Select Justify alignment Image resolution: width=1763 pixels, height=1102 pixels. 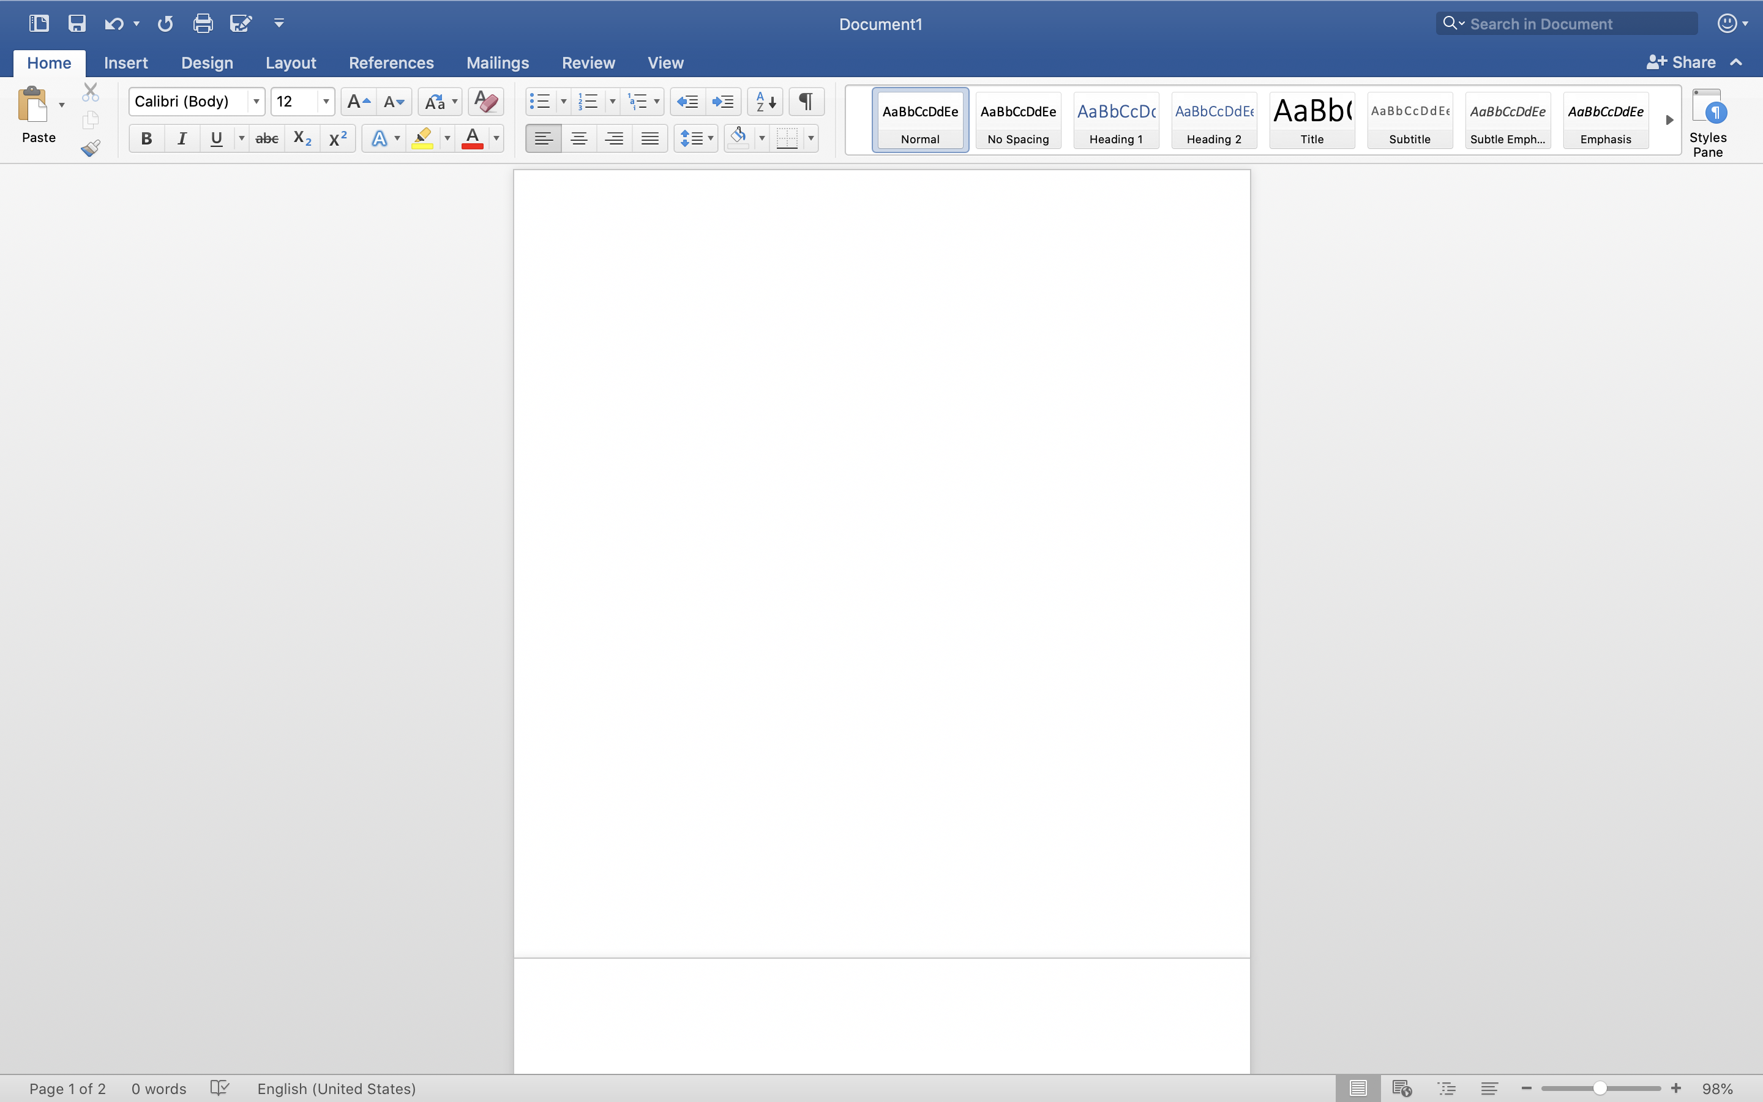click(650, 138)
